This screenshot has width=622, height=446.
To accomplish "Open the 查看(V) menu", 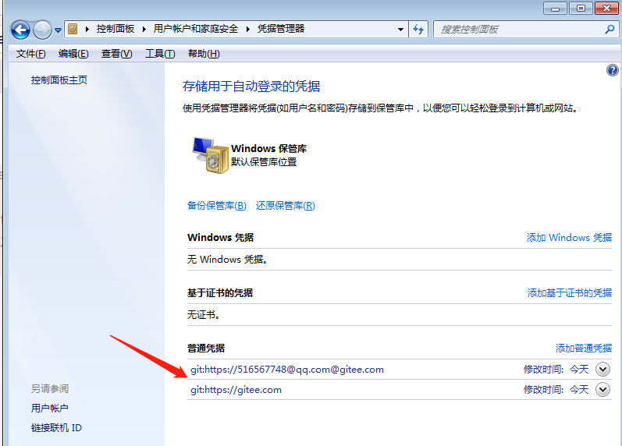I will click(x=116, y=54).
